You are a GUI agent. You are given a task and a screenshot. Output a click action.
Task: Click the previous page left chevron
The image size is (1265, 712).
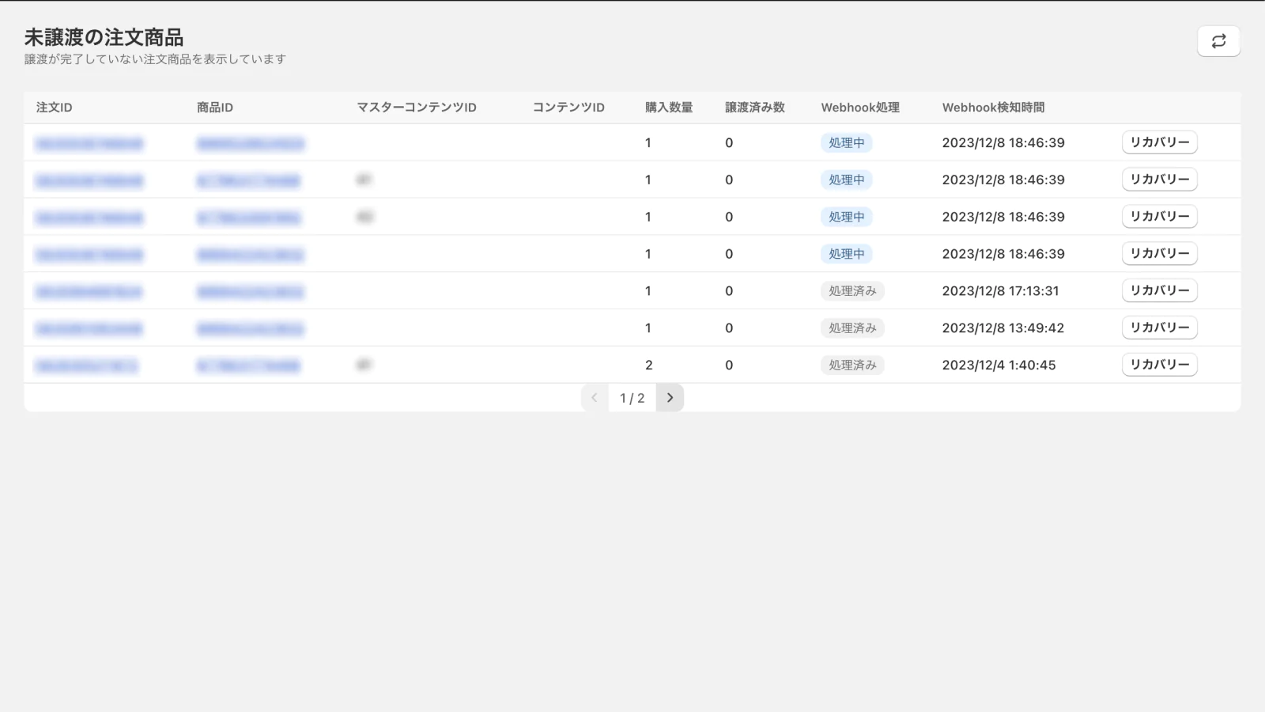click(595, 398)
